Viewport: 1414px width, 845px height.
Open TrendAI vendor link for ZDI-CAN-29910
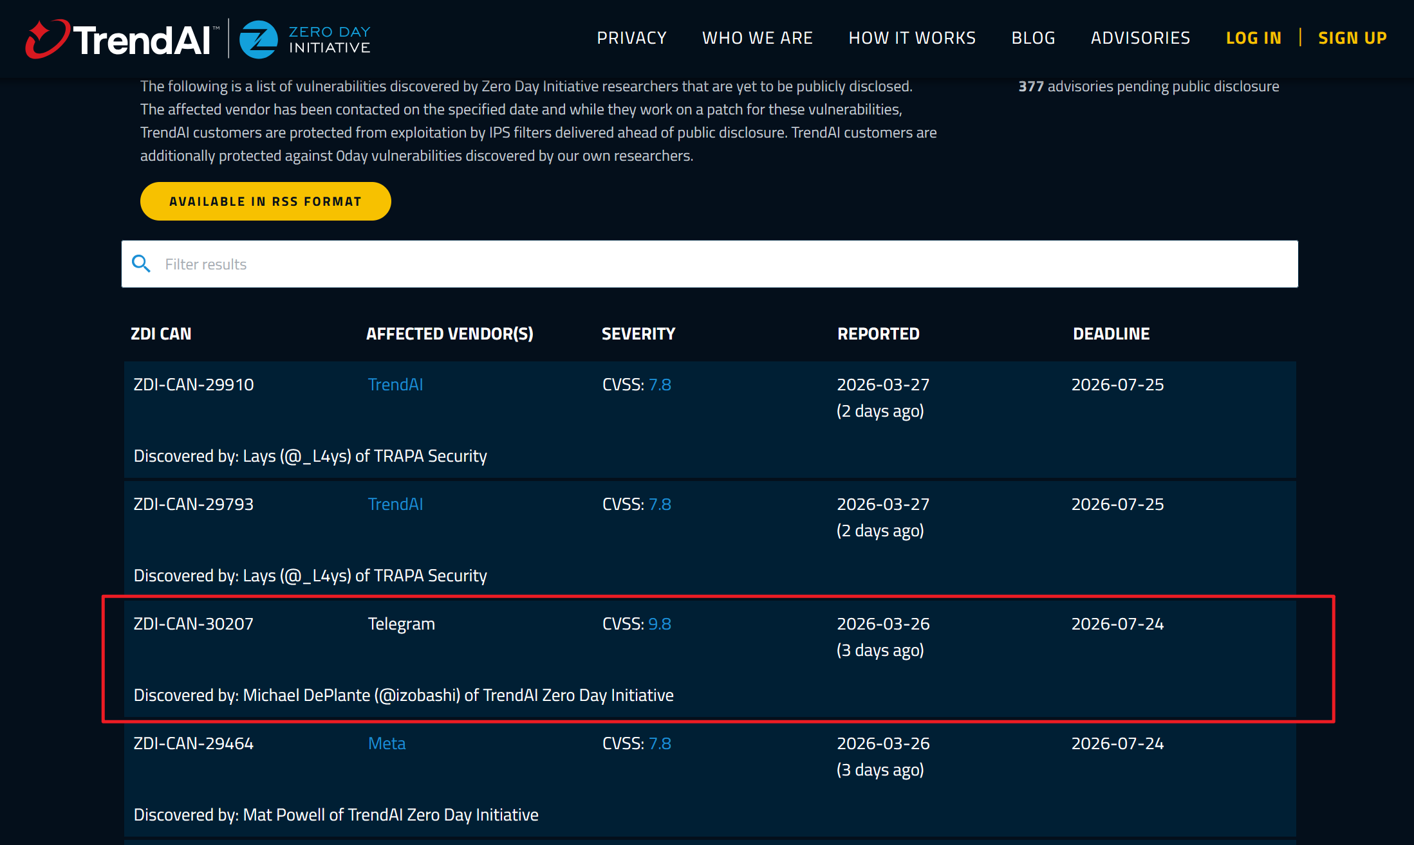pyautogui.click(x=395, y=385)
